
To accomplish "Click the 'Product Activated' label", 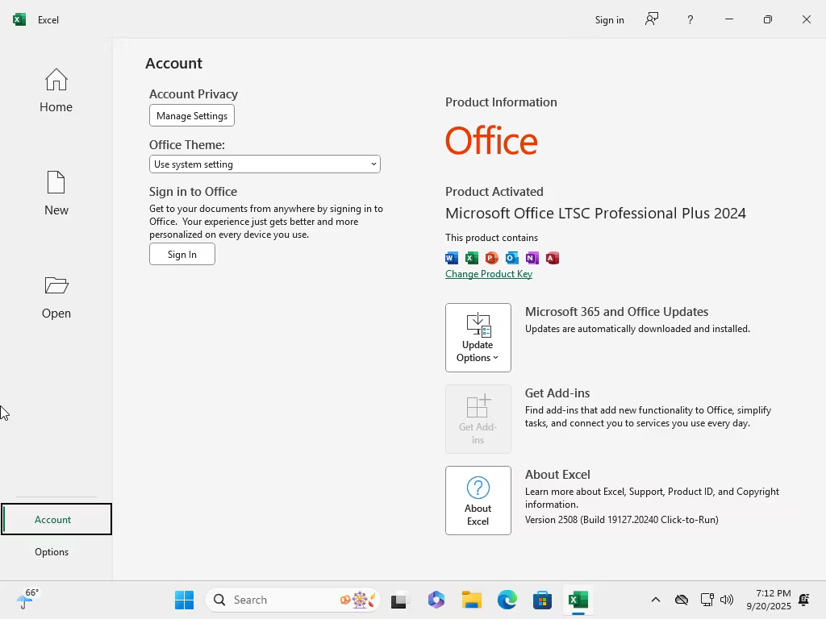I will [x=494, y=192].
